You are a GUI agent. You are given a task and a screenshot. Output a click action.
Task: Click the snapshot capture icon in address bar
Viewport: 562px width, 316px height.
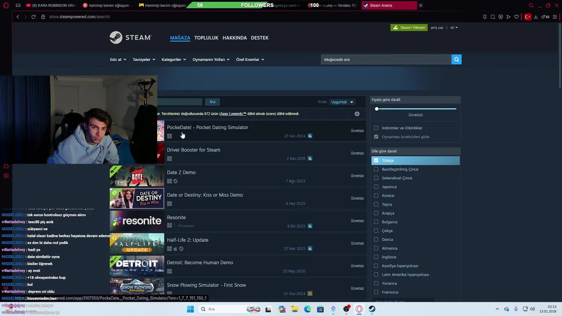tap(493, 17)
